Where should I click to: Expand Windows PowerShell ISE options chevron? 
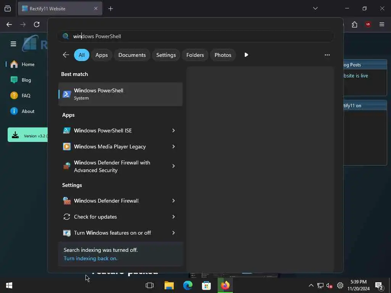click(173, 130)
